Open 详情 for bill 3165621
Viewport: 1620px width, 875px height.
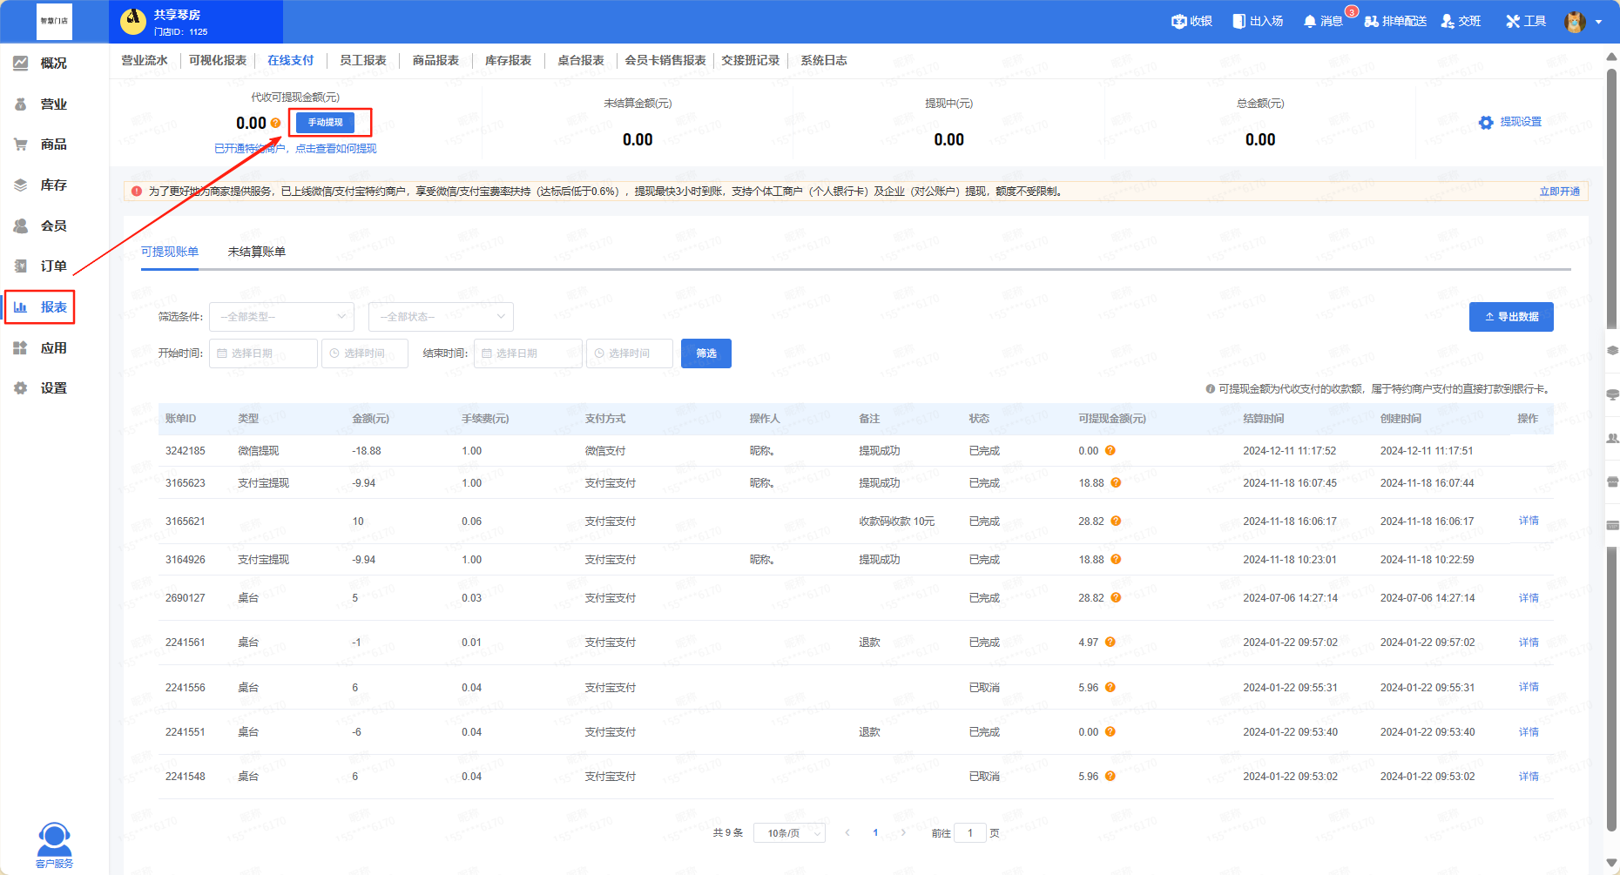point(1529,521)
